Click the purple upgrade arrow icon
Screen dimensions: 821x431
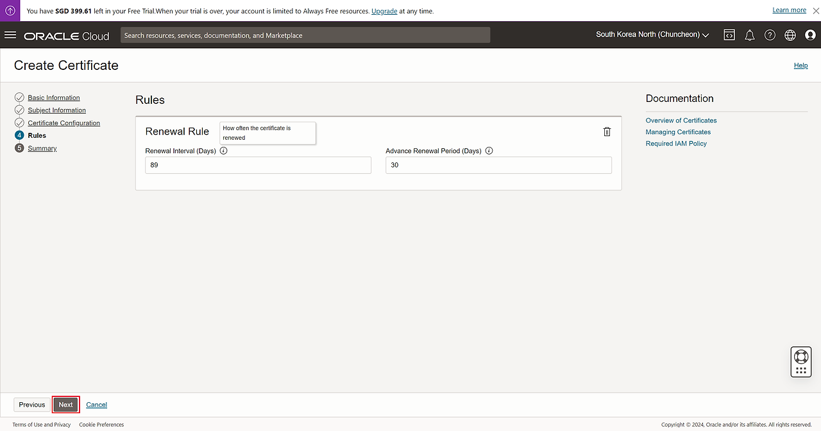pos(10,10)
